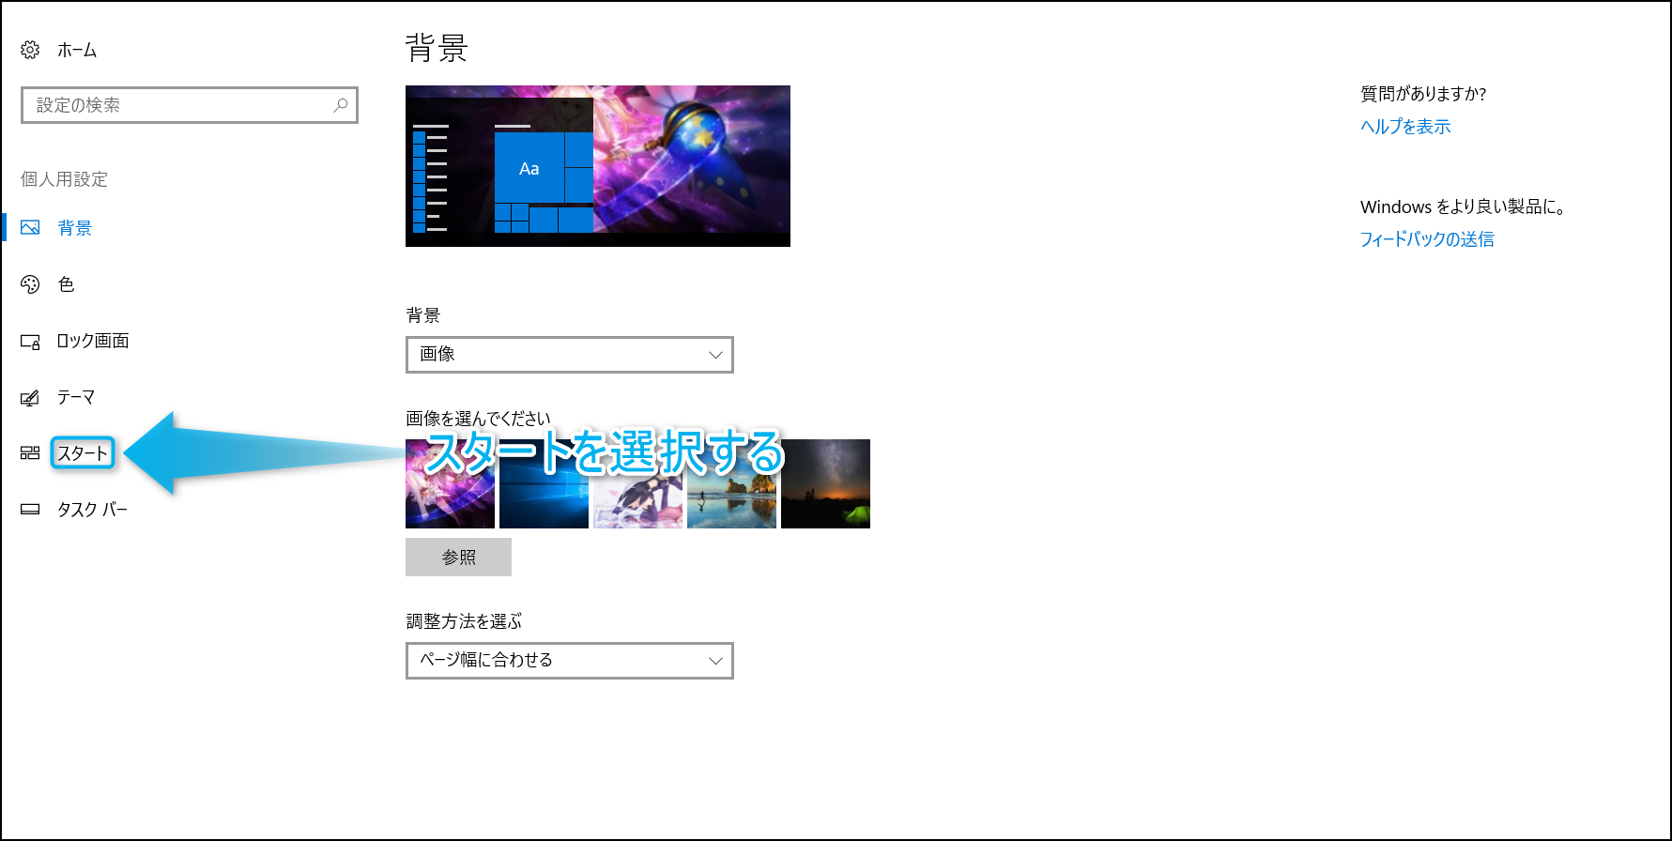
Task: Focus the 設定の検索 search field
Action: click(178, 105)
